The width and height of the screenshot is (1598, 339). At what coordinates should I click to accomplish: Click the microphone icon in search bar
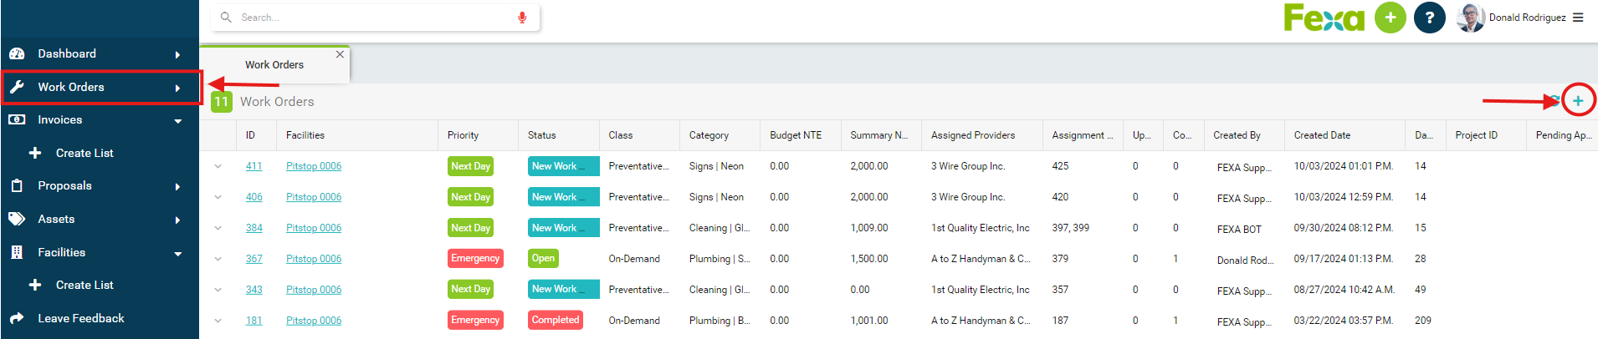pyautogui.click(x=522, y=18)
